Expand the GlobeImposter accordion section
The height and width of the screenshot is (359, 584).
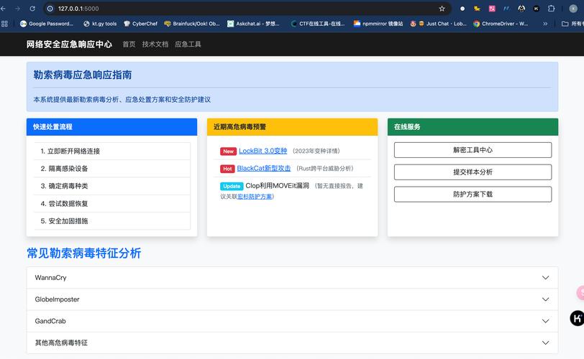pyautogui.click(x=291, y=299)
